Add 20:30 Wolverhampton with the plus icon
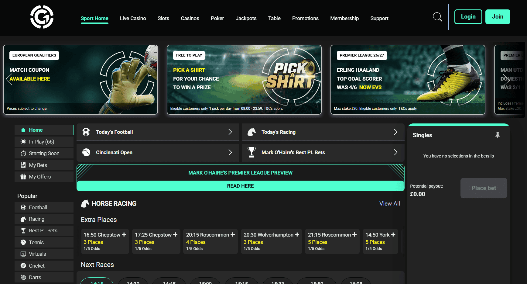The width and height of the screenshot is (527, 284). (297, 235)
